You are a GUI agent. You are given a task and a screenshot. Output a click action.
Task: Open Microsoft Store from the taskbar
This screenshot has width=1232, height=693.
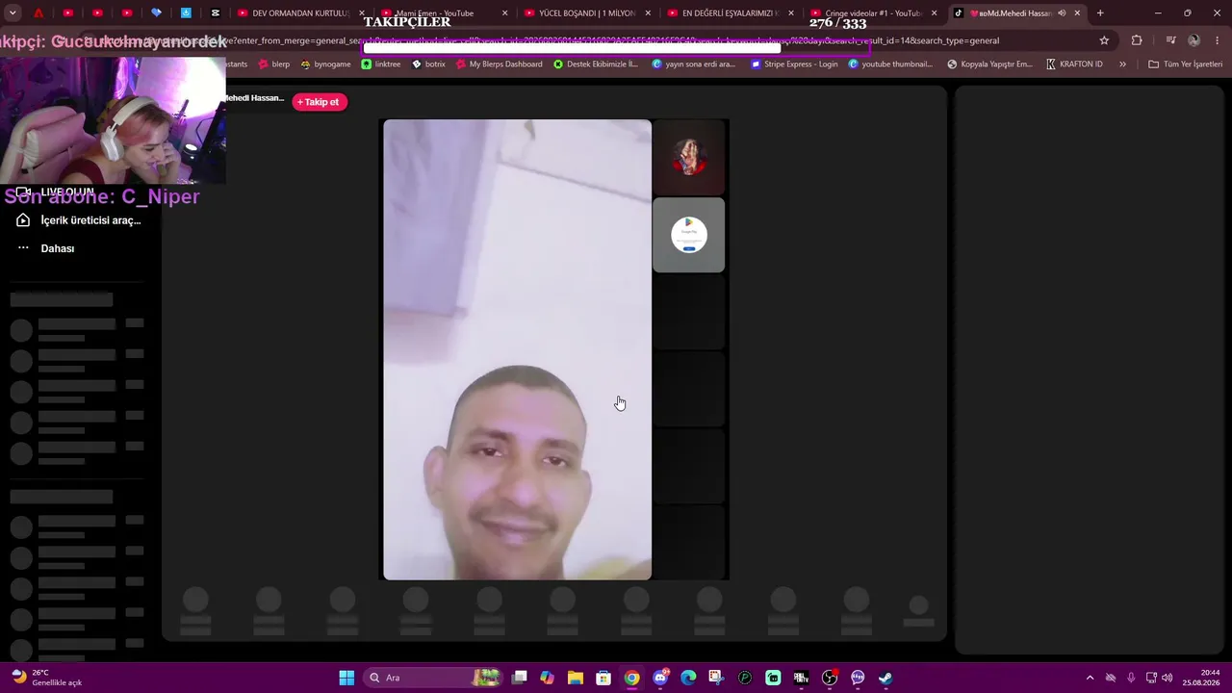coord(603,678)
